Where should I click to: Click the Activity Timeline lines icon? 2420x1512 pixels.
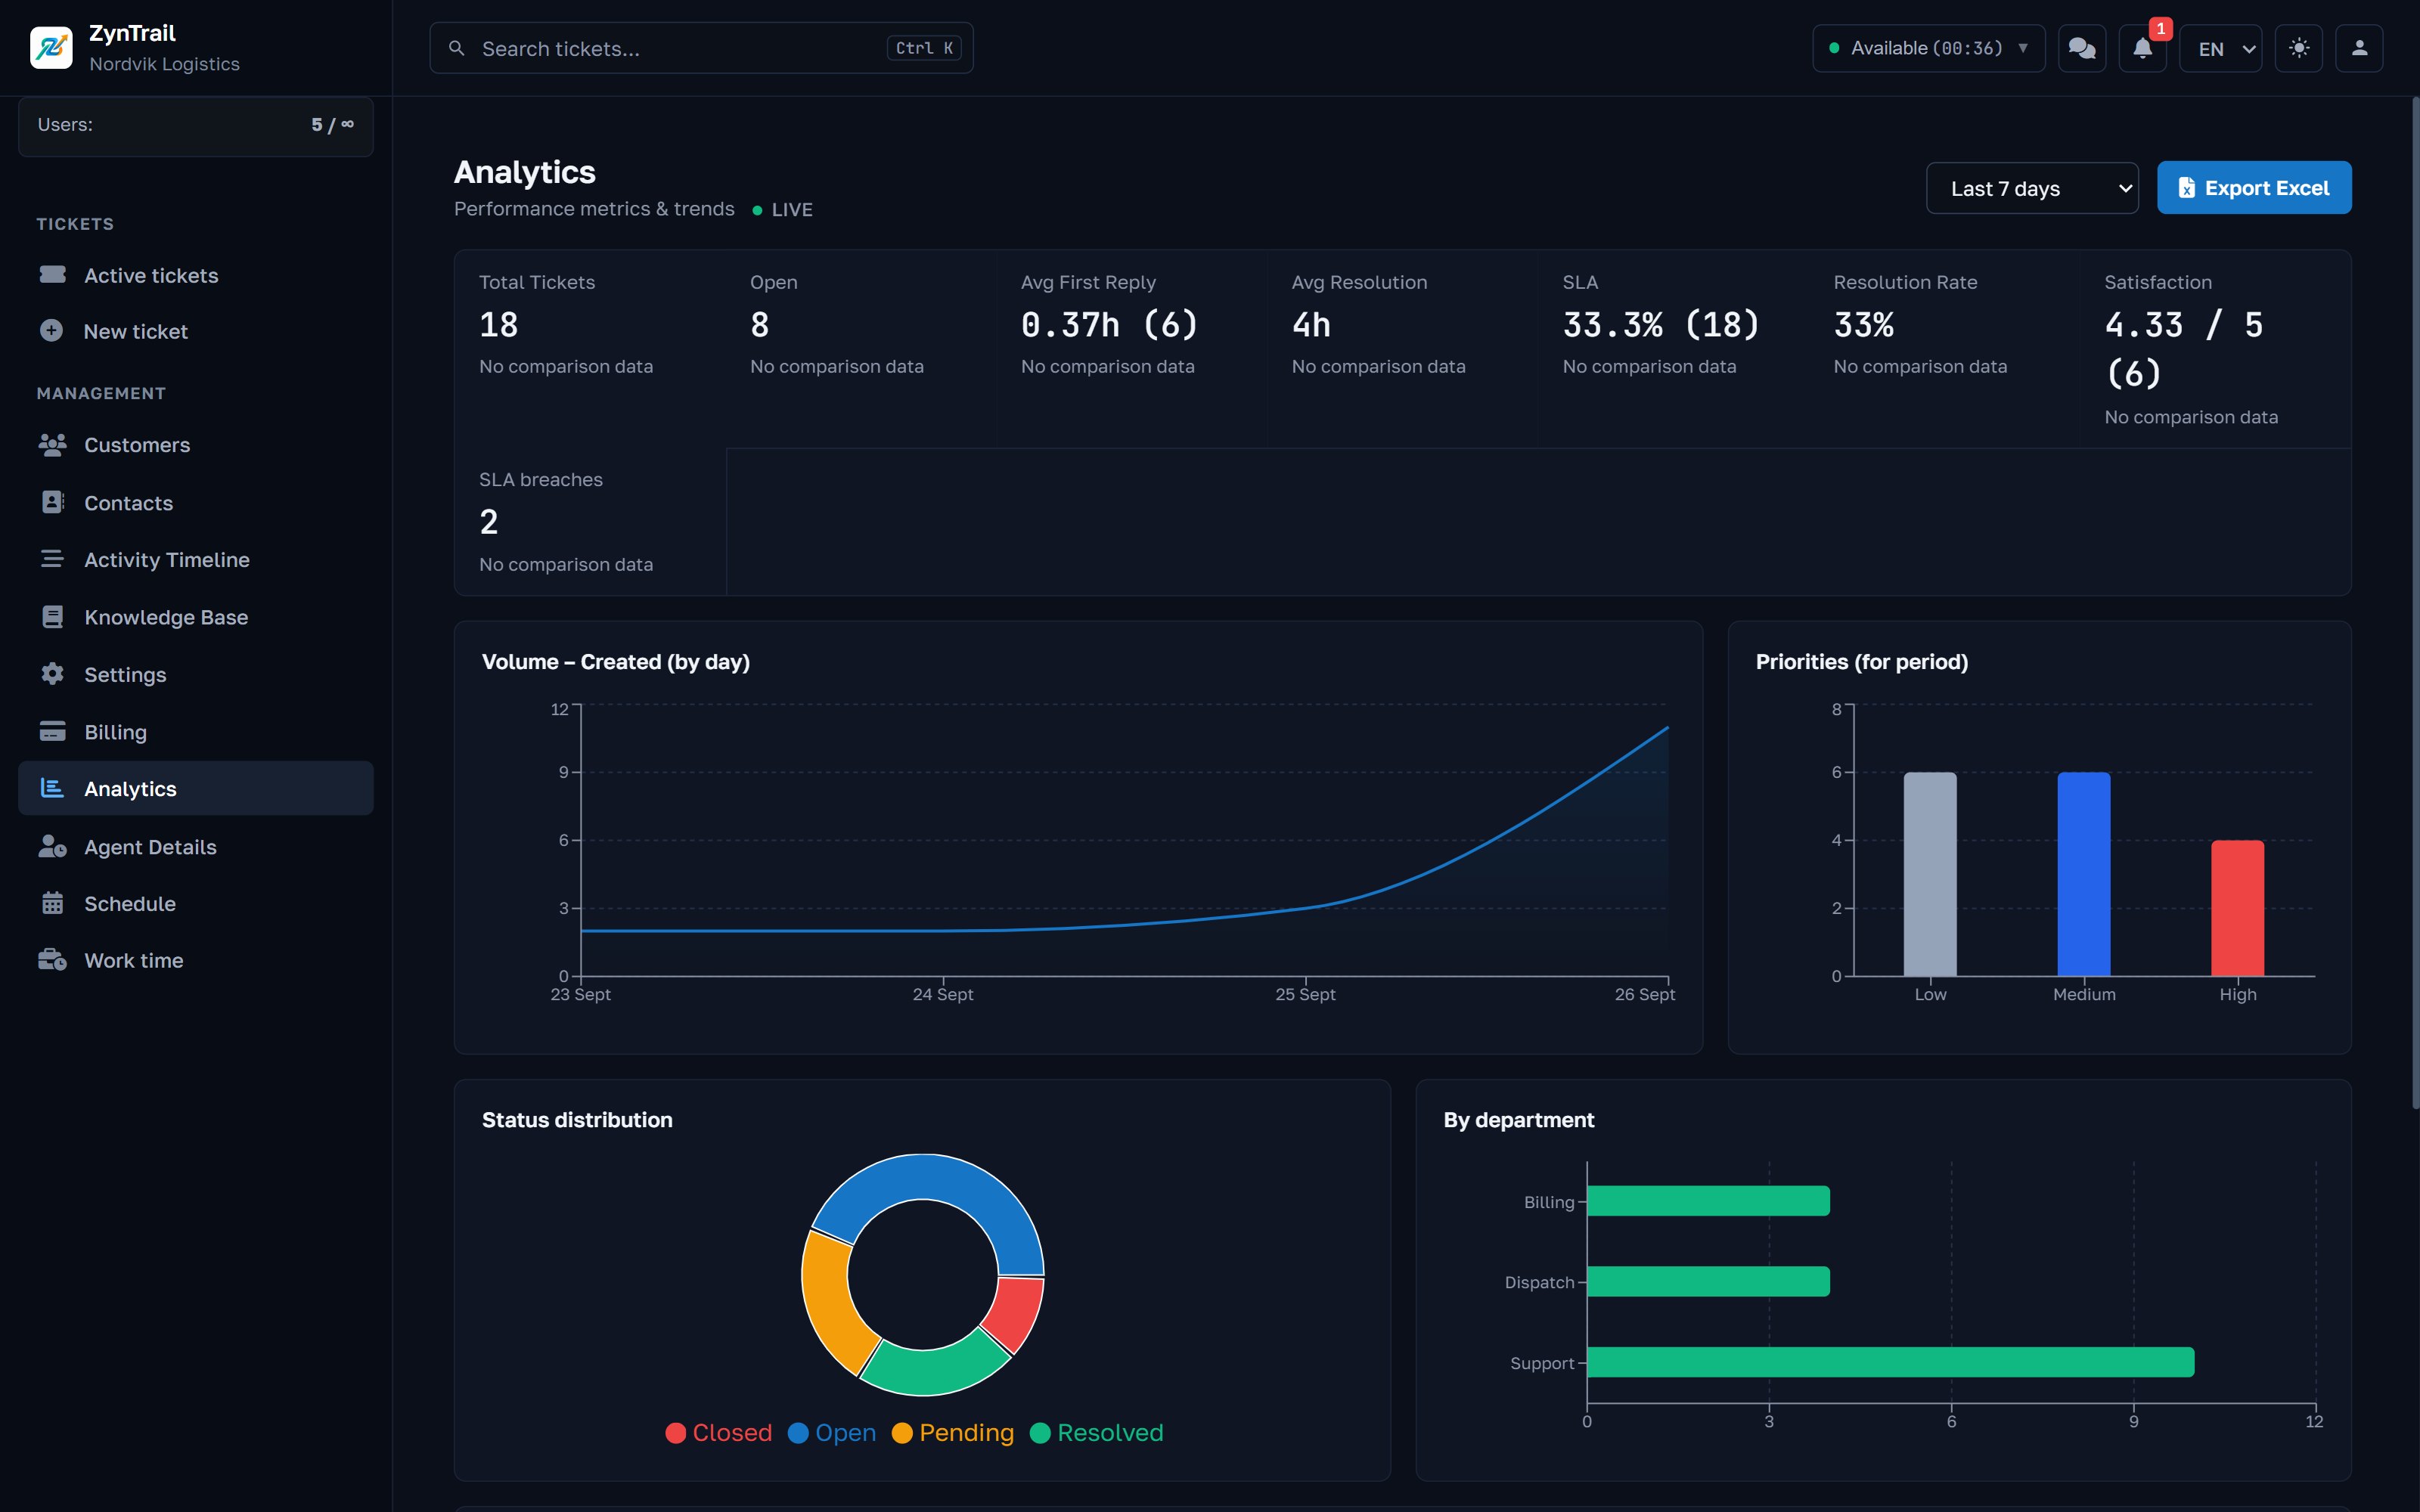pos(52,559)
